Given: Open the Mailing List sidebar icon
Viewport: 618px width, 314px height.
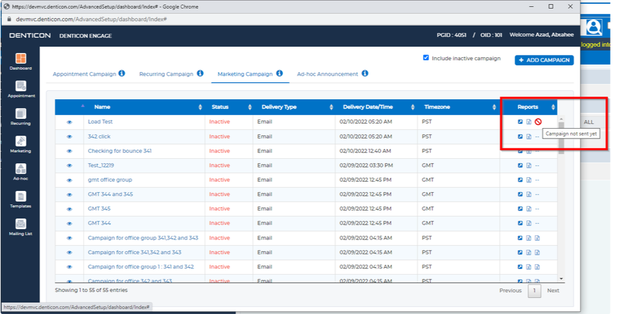Looking at the screenshot, I should point(20,227).
